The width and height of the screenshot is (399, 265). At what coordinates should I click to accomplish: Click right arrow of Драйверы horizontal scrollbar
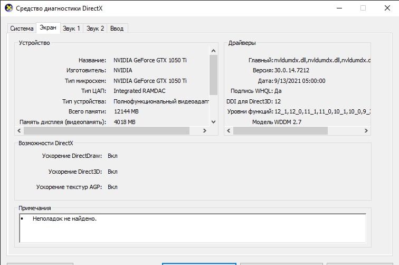[366, 130]
